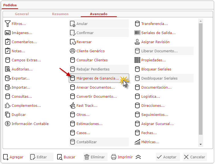Click the Liberar Documento option
This screenshot has height=164, width=215.
[164, 51]
